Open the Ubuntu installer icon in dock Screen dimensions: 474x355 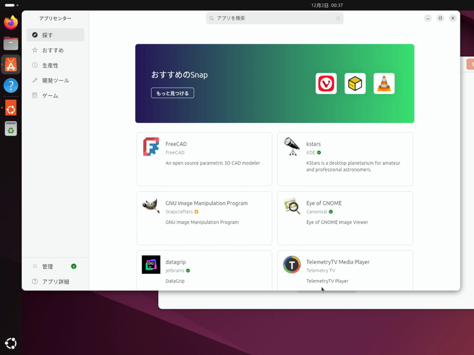pos(11,108)
